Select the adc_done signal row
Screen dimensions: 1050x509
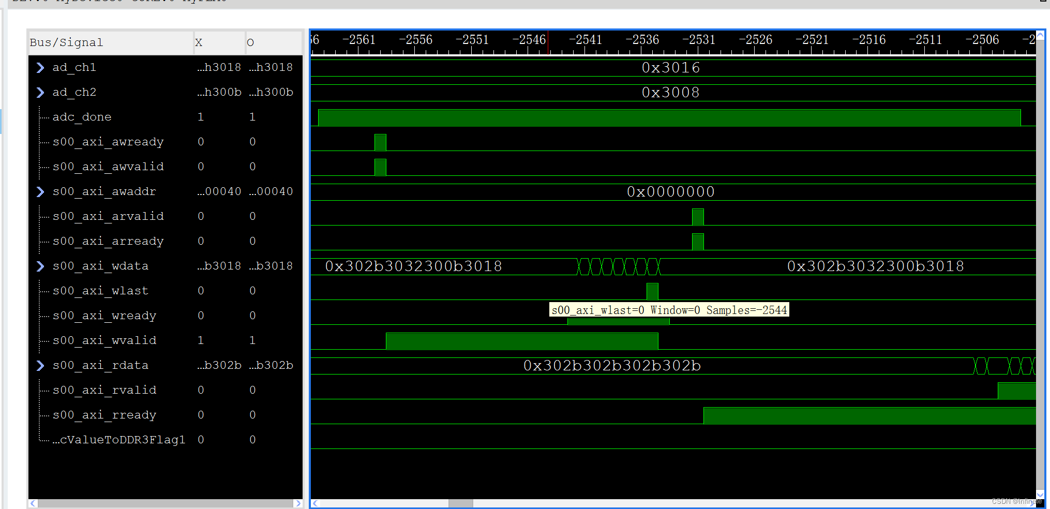(82, 117)
